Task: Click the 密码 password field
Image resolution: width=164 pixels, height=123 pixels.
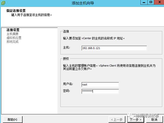Action: click(x=100, y=91)
